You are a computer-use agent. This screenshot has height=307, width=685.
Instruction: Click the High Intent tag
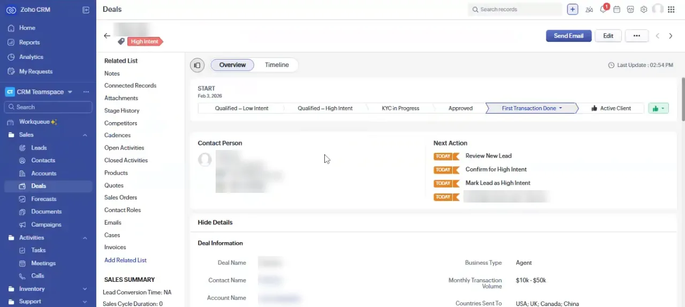pos(144,41)
